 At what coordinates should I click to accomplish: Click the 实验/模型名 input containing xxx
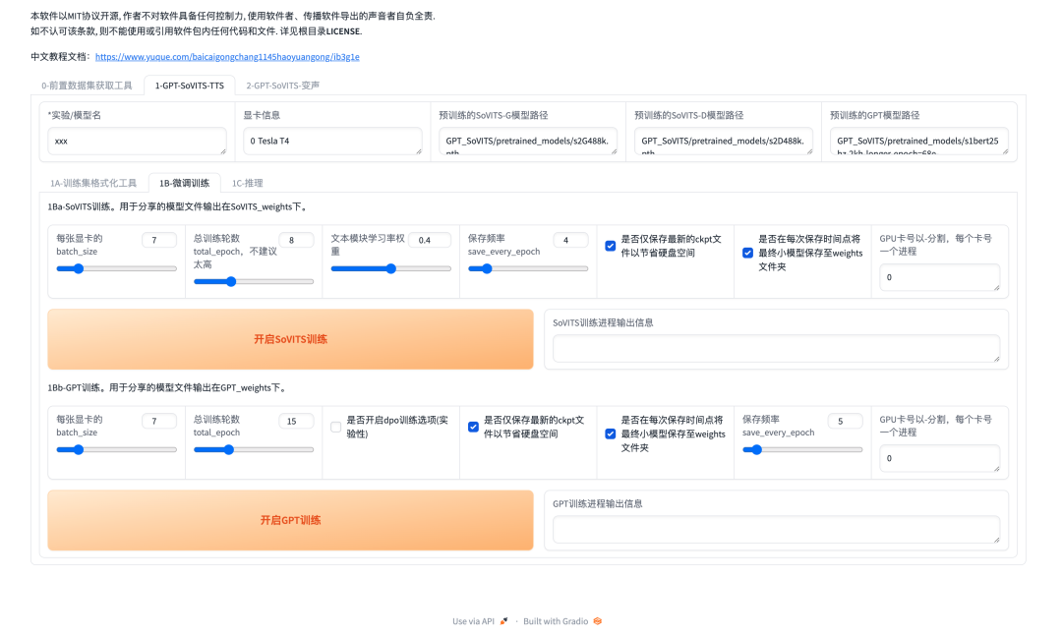pos(137,141)
